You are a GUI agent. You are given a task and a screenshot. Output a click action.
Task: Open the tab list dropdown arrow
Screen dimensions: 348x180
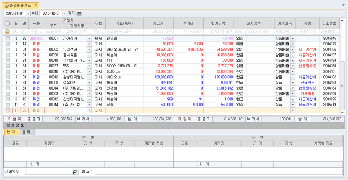[343, 5]
